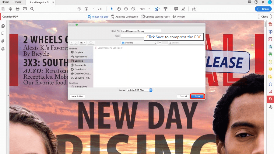This screenshot has height=154, width=274.
Task: Open the Desktop location dropdown
Action: point(139,43)
